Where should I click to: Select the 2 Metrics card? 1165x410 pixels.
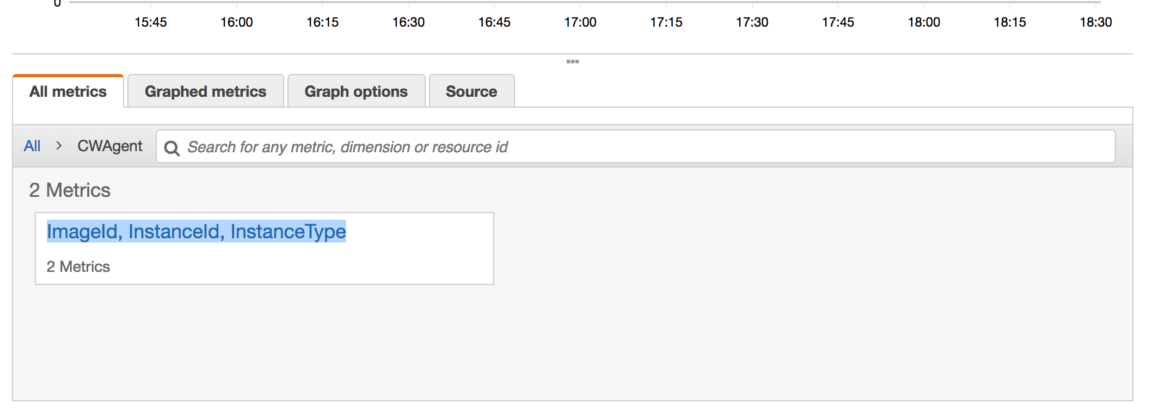(265, 248)
